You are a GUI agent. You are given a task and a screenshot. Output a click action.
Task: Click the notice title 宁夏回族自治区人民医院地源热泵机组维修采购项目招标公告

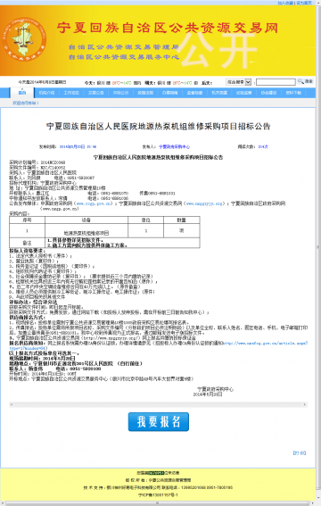(158, 126)
